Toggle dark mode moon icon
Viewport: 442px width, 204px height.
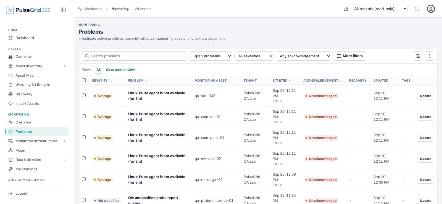point(417,9)
